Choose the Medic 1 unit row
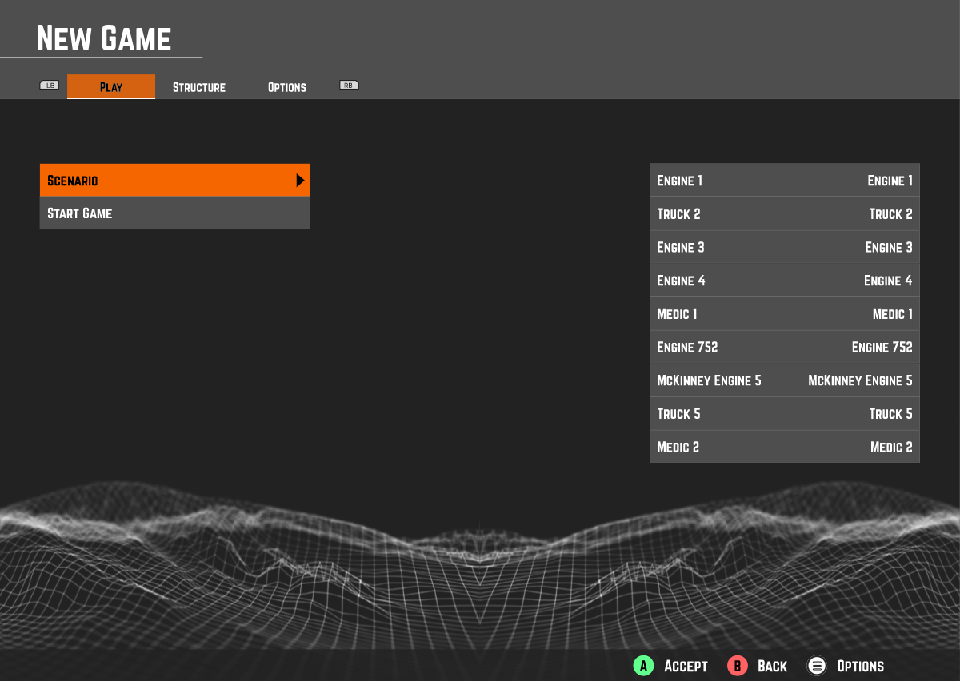Screen dimensions: 960x681 (784, 314)
